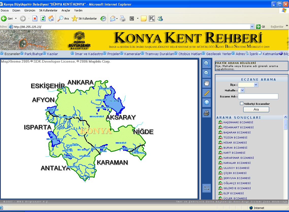Open the Mahalle dropdown list
Image resolution: width=289 pixels, height=212 pixels.
[x=241, y=90]
